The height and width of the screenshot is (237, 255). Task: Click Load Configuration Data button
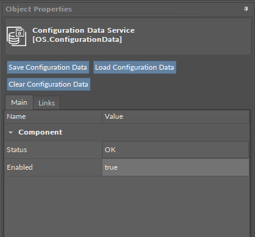click(134, 67)
